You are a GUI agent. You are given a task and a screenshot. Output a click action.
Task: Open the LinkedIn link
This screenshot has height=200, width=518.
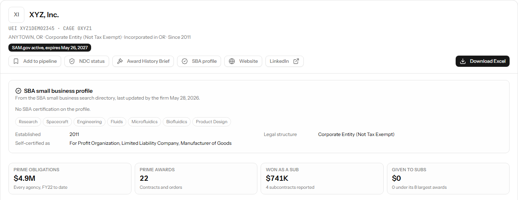coord(285,61)
